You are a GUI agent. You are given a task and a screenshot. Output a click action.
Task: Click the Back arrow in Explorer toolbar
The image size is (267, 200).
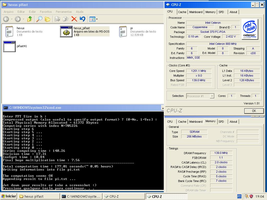pos(6,19)
